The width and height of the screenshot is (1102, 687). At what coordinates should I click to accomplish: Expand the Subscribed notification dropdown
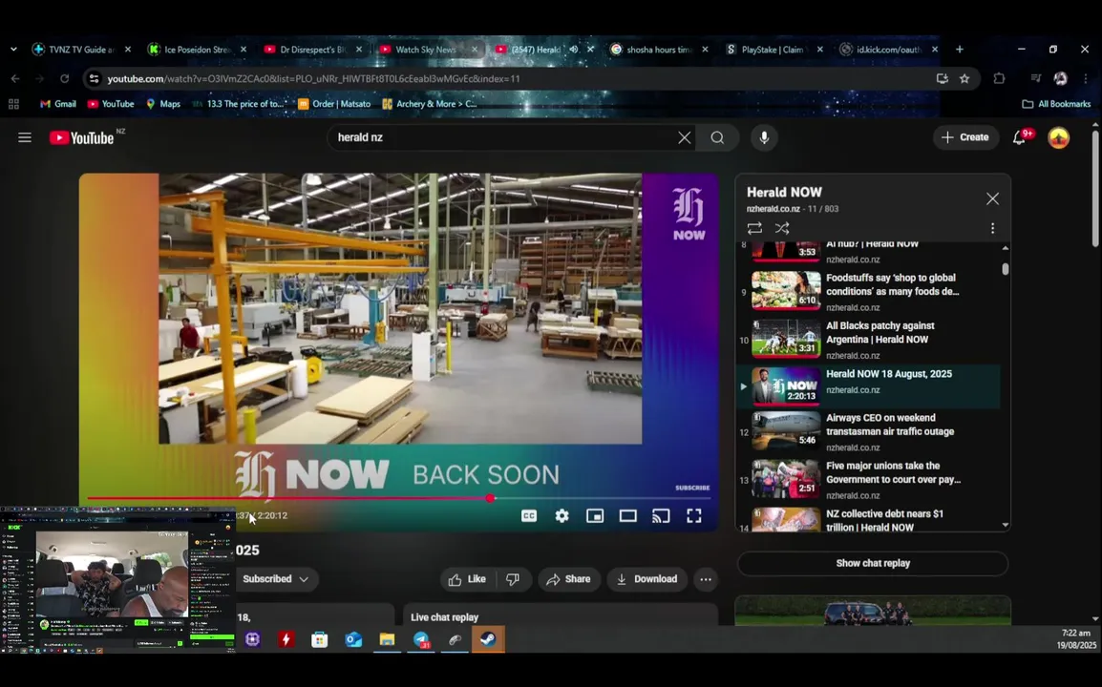275,579
